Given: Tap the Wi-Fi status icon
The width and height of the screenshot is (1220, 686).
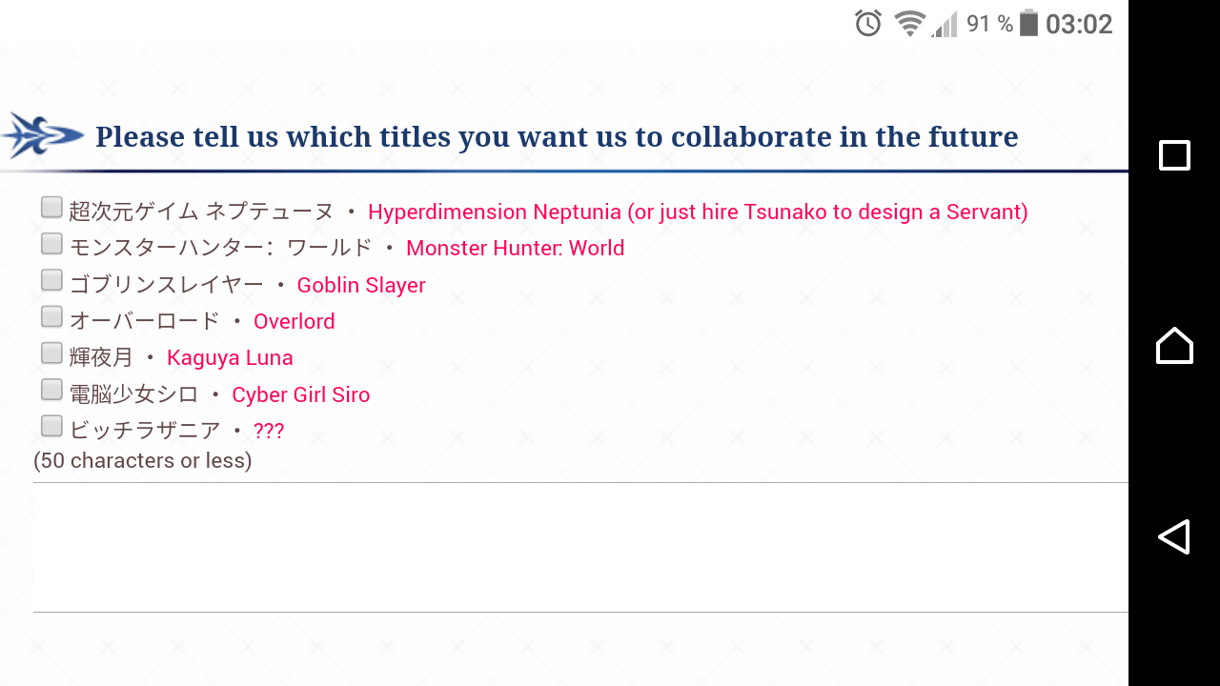Looking at the screenshot, I should 910,23.
